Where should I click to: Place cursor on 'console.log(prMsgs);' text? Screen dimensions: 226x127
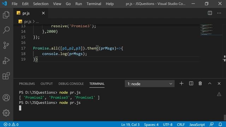pos(65,54)
